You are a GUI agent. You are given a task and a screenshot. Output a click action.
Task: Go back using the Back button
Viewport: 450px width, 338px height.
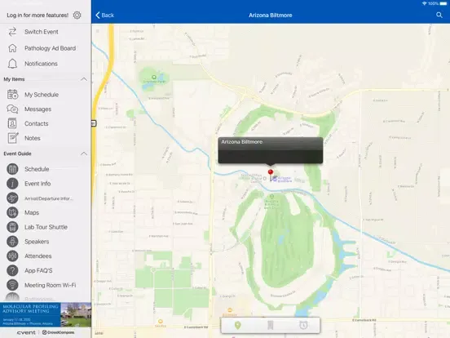coord(104,16)
